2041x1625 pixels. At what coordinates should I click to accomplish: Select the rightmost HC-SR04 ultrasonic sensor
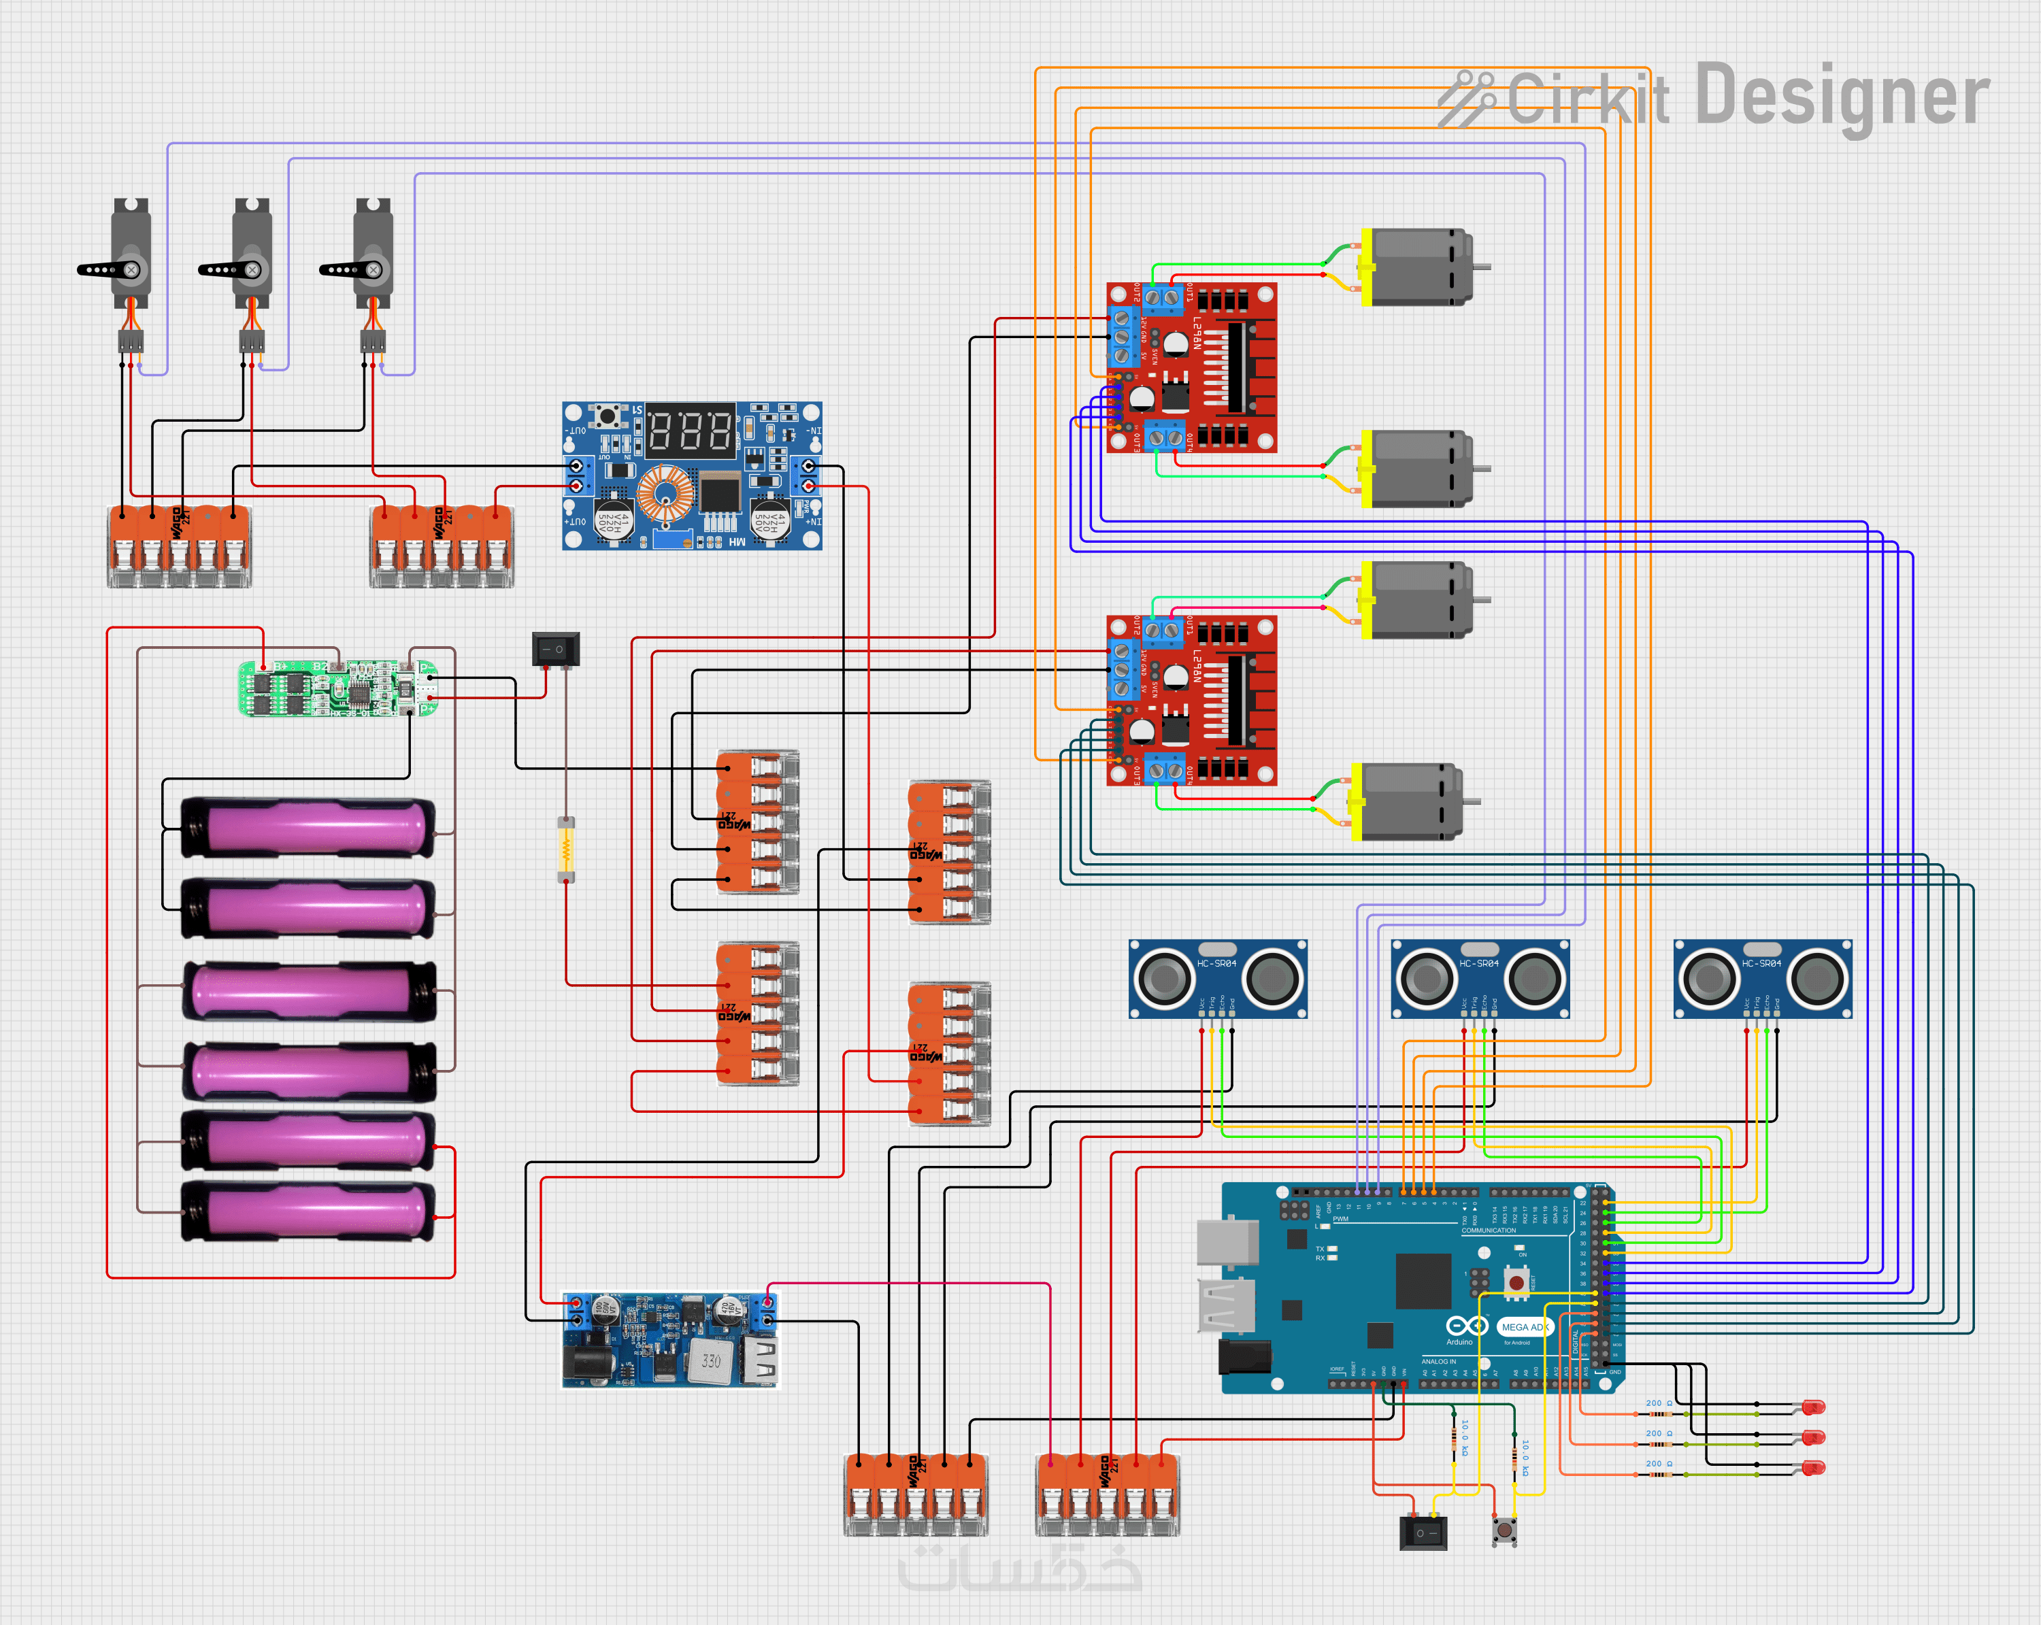tap(1763, 979)
